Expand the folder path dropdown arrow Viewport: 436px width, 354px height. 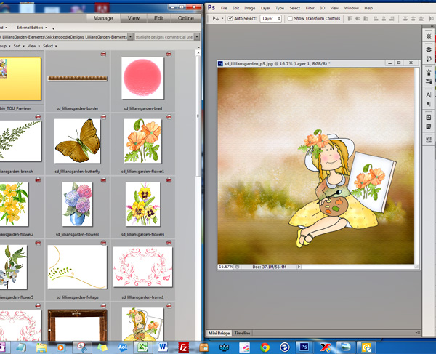pos(130,36)
